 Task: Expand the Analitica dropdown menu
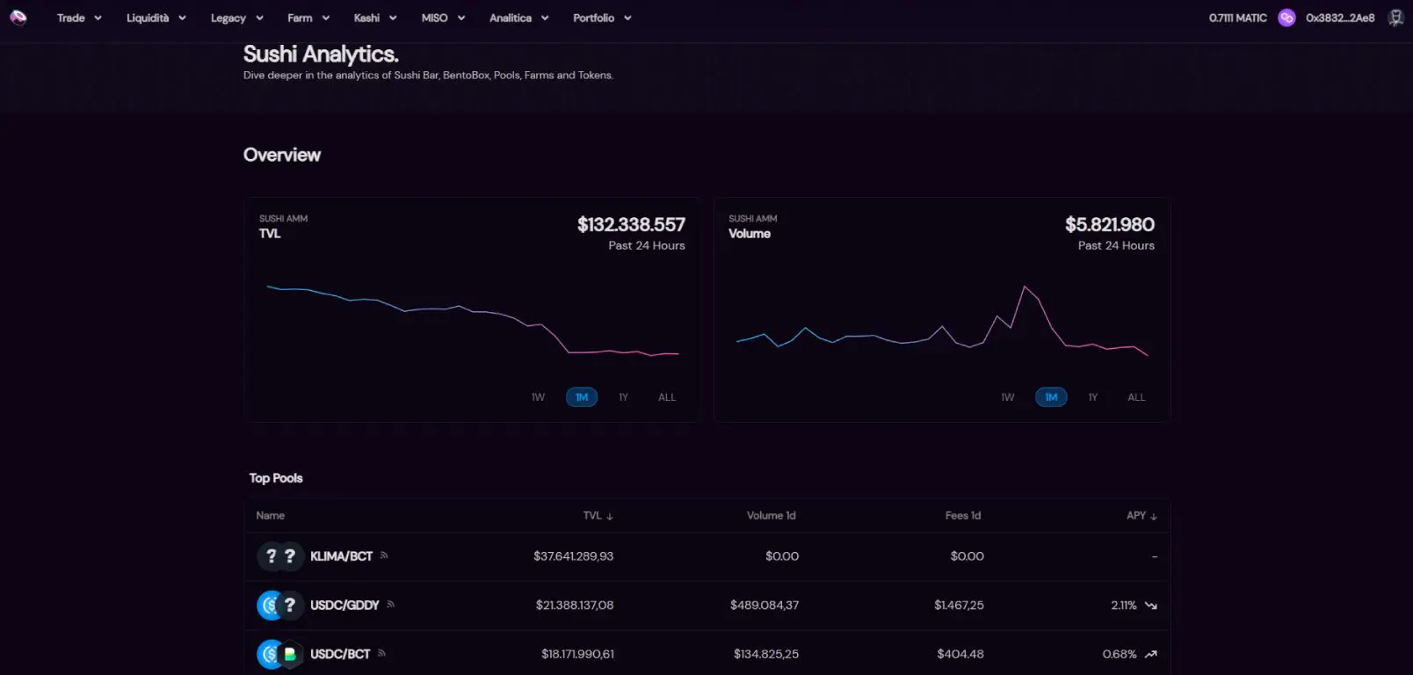point(519,18)
